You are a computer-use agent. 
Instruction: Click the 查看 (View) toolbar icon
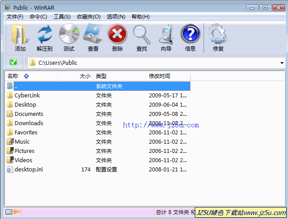93,33
